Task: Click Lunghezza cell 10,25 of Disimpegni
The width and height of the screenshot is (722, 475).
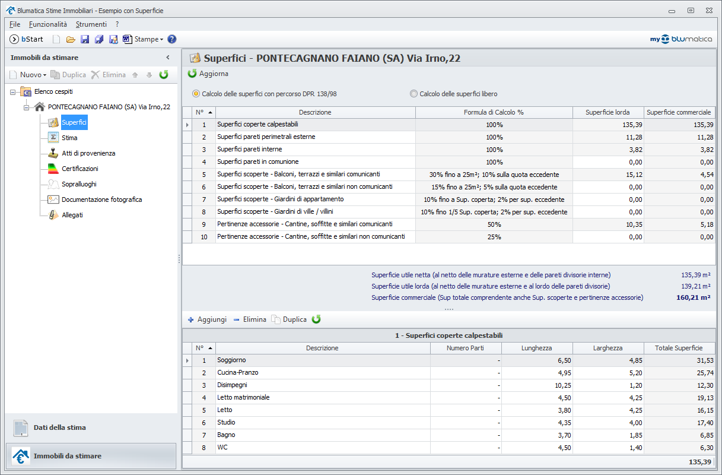Action: point(537,385)
